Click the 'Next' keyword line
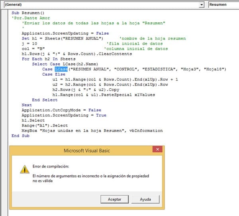This screenshot has width=239, height=216. pos(27,105)
